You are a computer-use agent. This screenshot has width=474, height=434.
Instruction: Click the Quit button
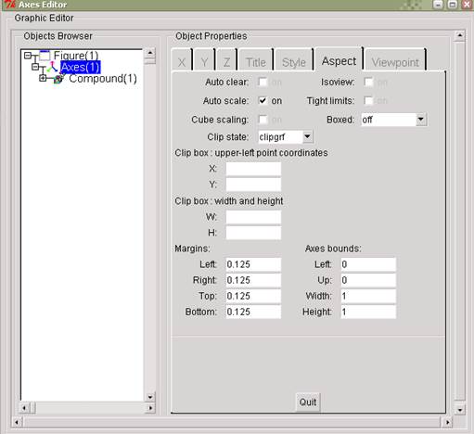point(308,402)
